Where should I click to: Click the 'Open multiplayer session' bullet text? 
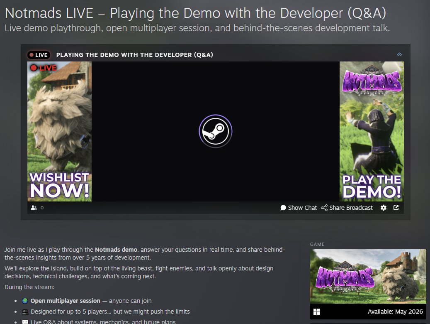[x=65, y=301]
